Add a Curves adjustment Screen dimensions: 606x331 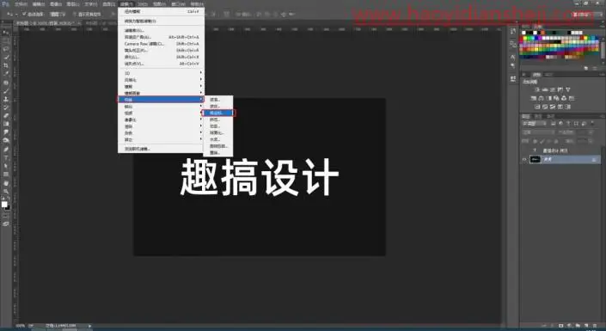[552, 89]
